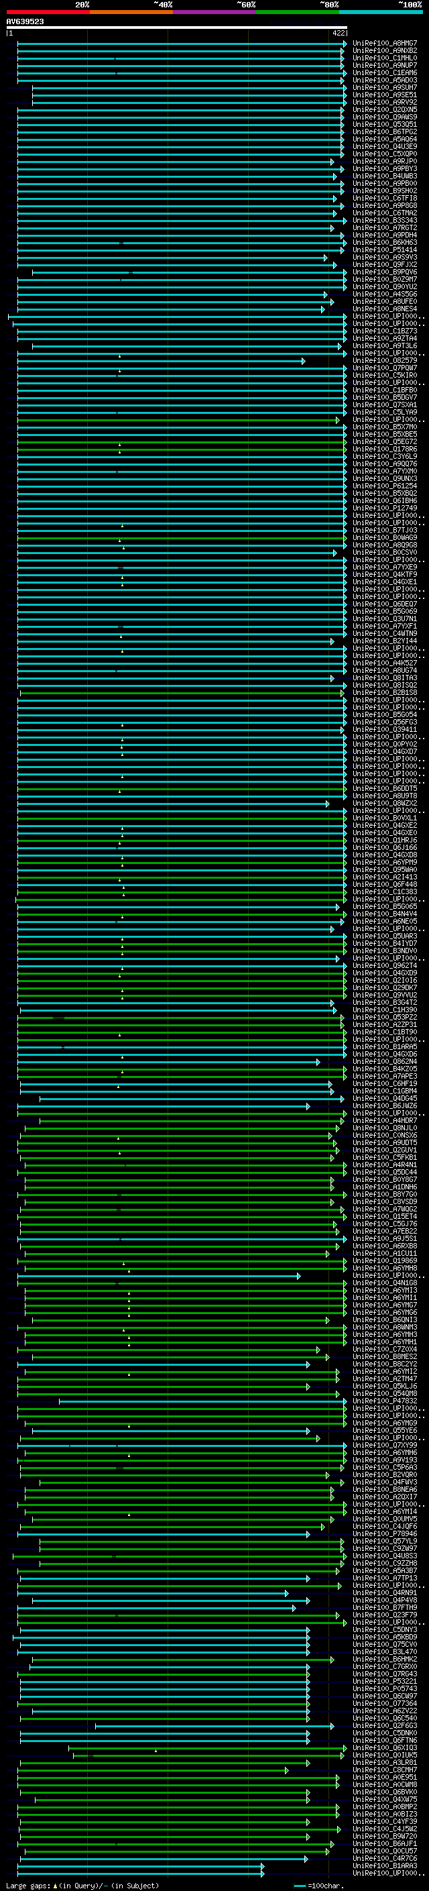This screenshot has width=429, height=1891.
Task: Select label UniRef100_B6JWZ6
Action: pyautogui.click(x=385, y=1106)
